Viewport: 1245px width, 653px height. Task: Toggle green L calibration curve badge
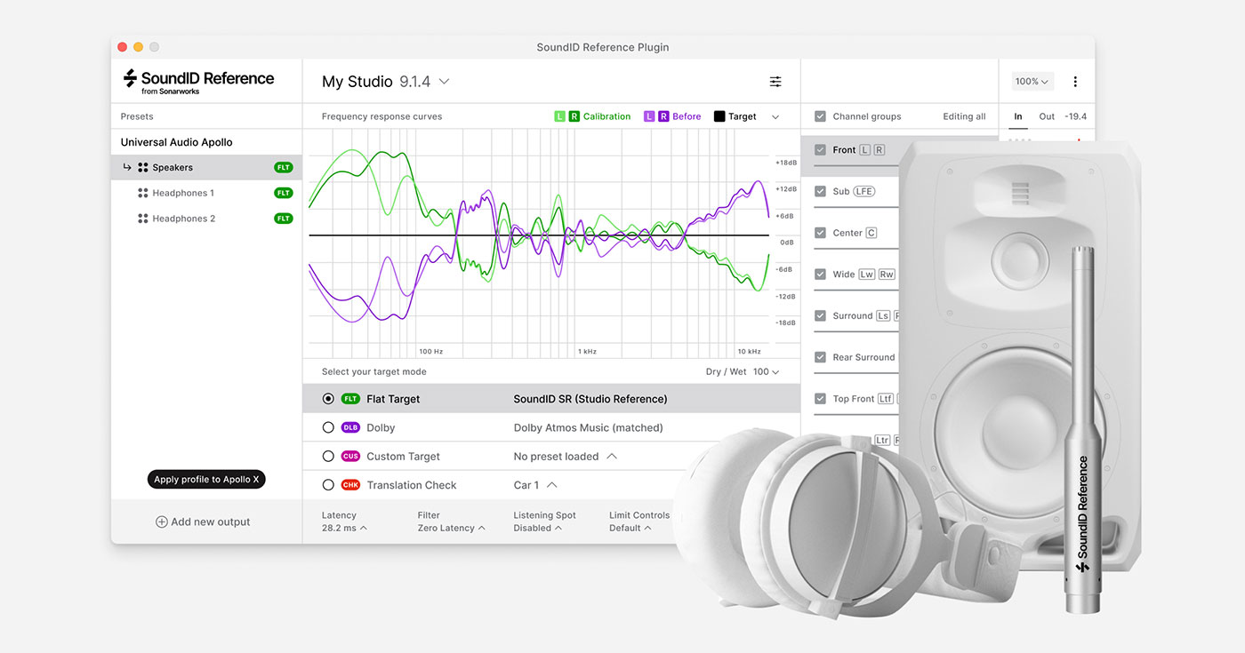559,116
